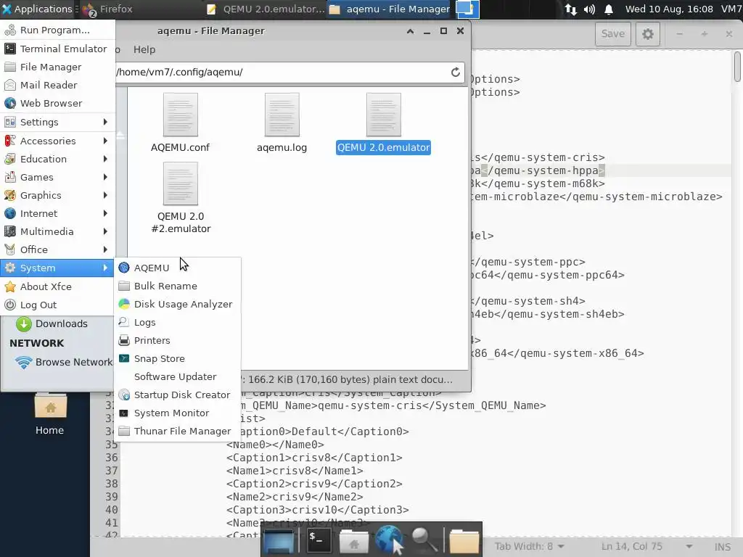Open the Help menu in File Manager
The width and height of the screenshot is (743, 557).
(x=144, y=49)
